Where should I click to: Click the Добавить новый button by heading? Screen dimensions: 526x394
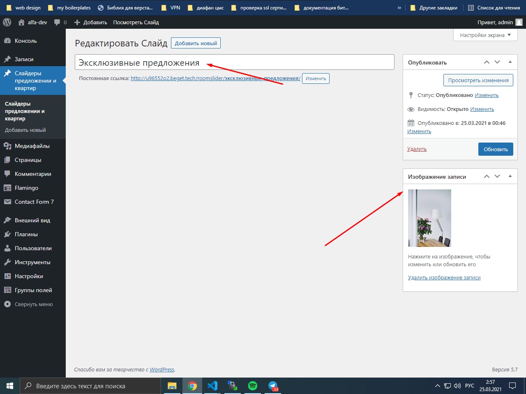tap(196, 43)
